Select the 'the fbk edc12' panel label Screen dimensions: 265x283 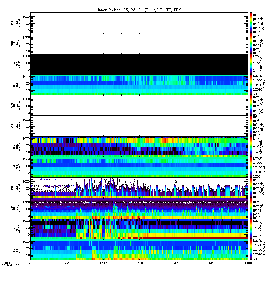17,229
